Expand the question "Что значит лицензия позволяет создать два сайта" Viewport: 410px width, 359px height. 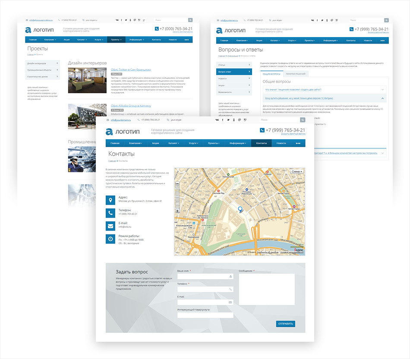click(x=324, y=90)
